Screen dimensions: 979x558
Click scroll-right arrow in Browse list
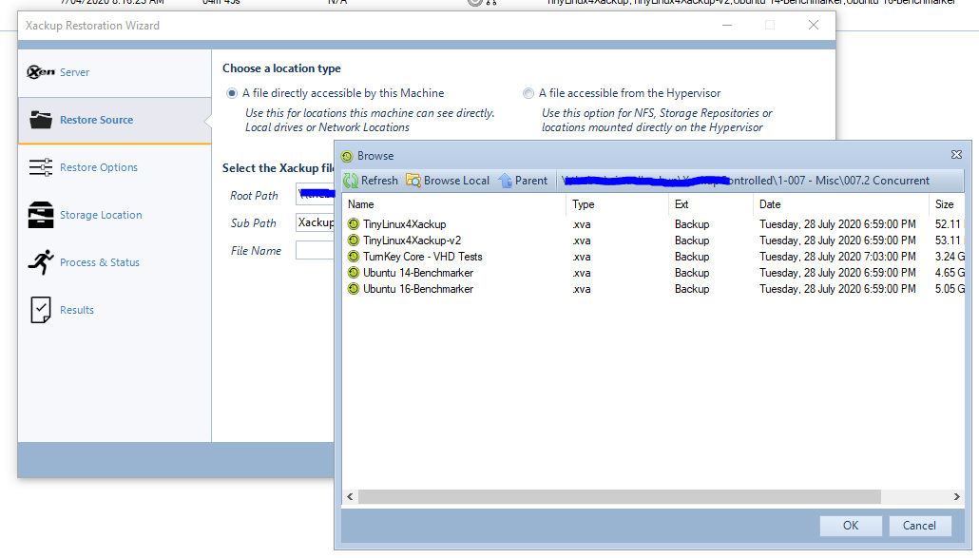point(956,497)
